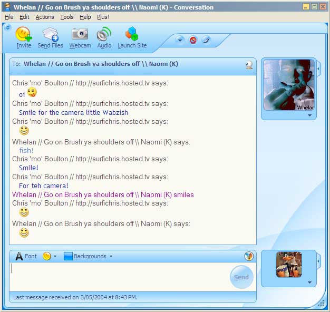Screen dimensions: 330x312
Task: Click the MSN buddy icon in the title bar
Action: click(7, 7)
